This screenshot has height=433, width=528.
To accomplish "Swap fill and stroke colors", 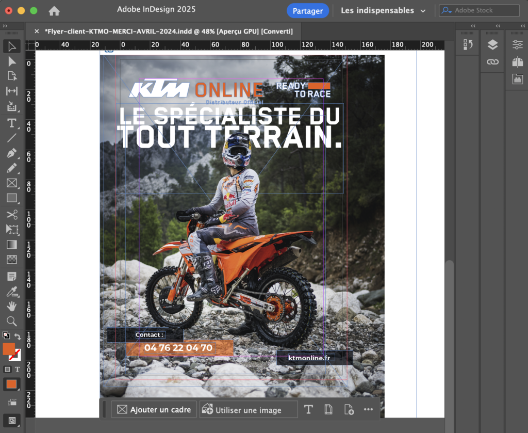I will (18, 336).
